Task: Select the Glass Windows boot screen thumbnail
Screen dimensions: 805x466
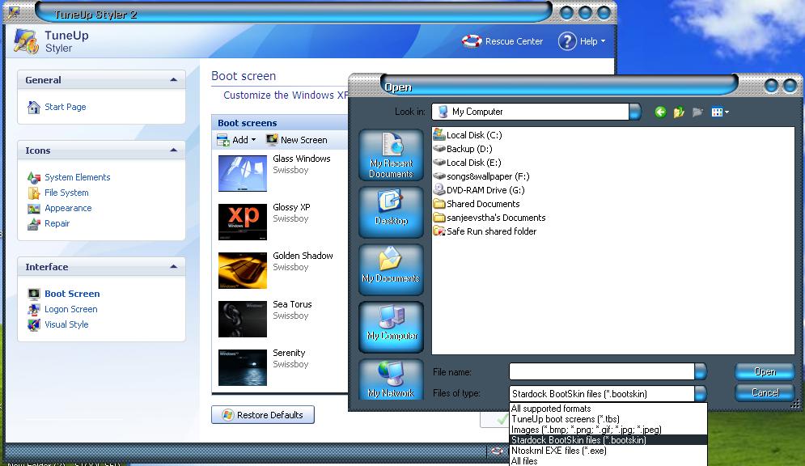Action: (x=243, y=173)
